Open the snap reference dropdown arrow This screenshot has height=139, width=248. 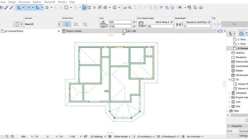(42, 8)
